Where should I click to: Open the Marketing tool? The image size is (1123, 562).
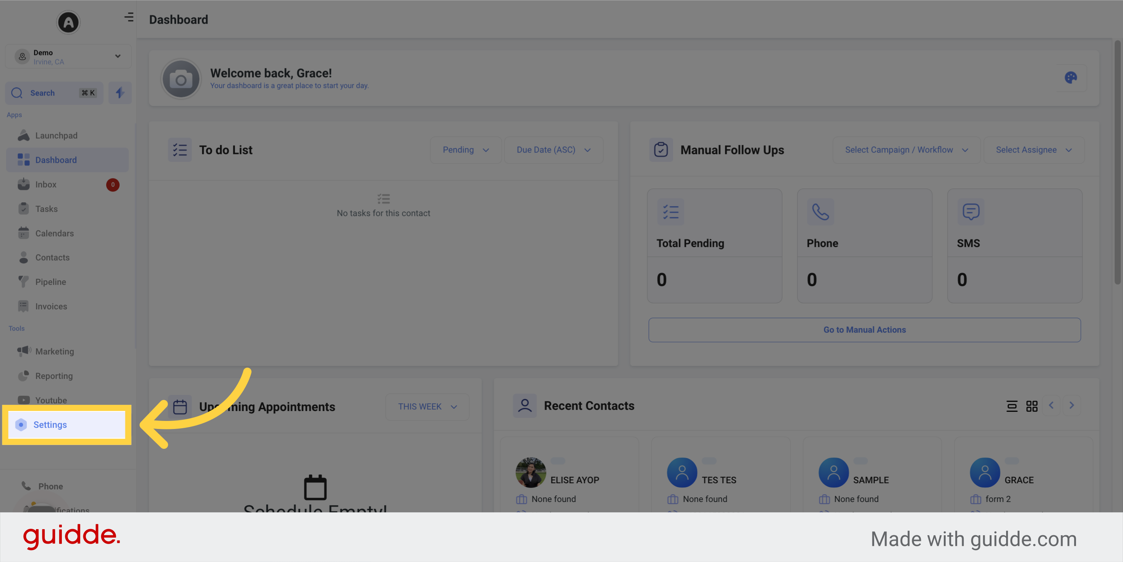click(x=55, y=351)
